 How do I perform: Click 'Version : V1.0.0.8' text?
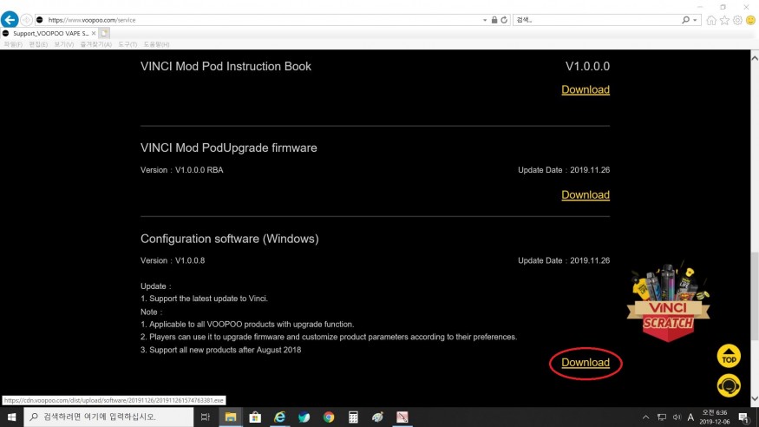[x=173, y=260]
